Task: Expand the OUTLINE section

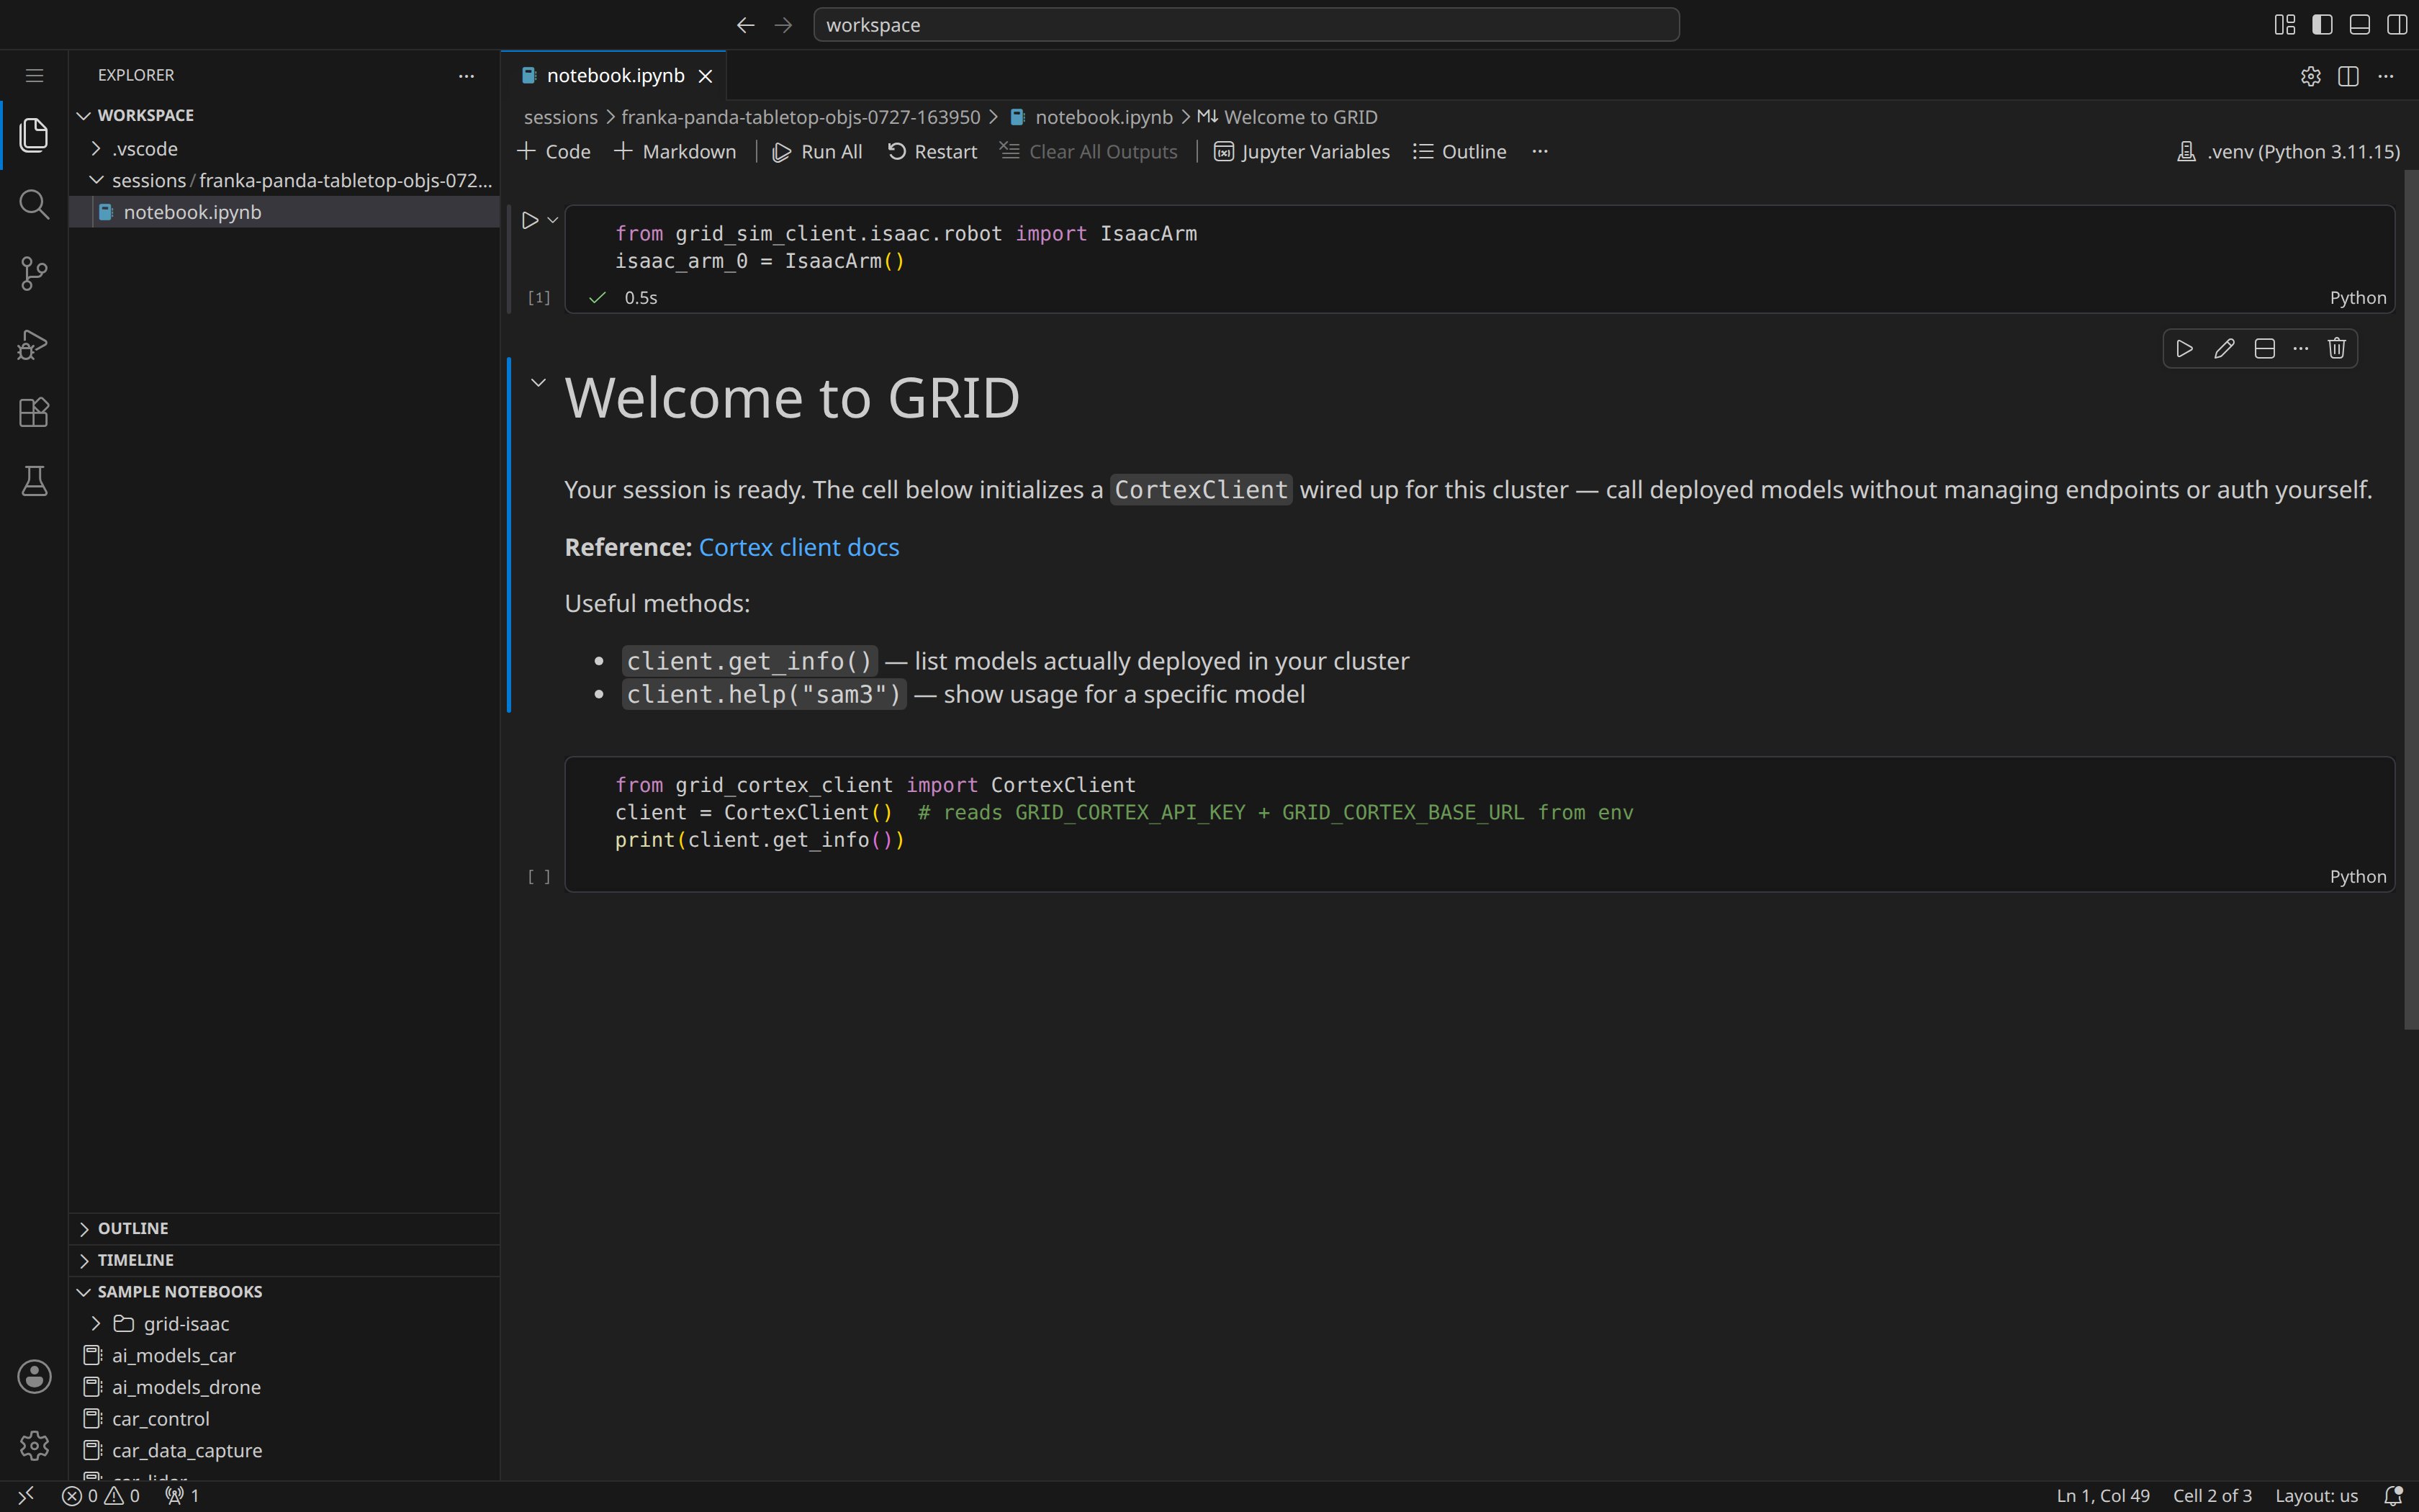Action: (284, 1228)
